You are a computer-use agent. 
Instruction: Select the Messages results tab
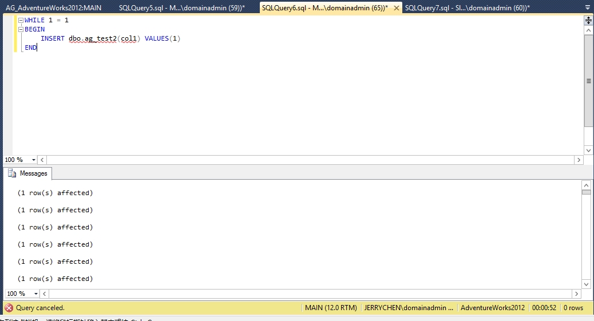click(x=28, y=173)
